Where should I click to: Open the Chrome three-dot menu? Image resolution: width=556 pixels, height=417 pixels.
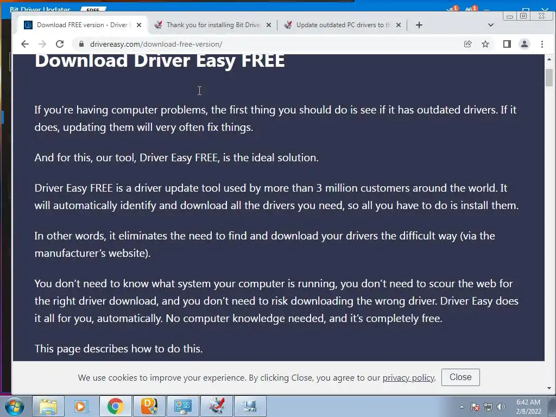click(x=542, y=44)
